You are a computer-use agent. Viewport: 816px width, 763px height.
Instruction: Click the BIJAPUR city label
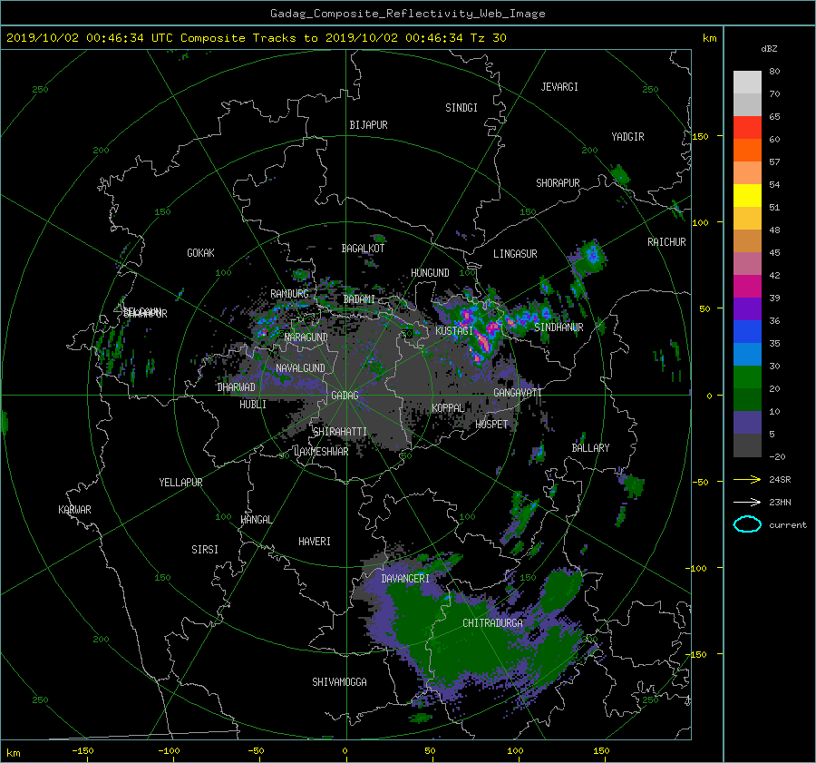tap(368, 125)
